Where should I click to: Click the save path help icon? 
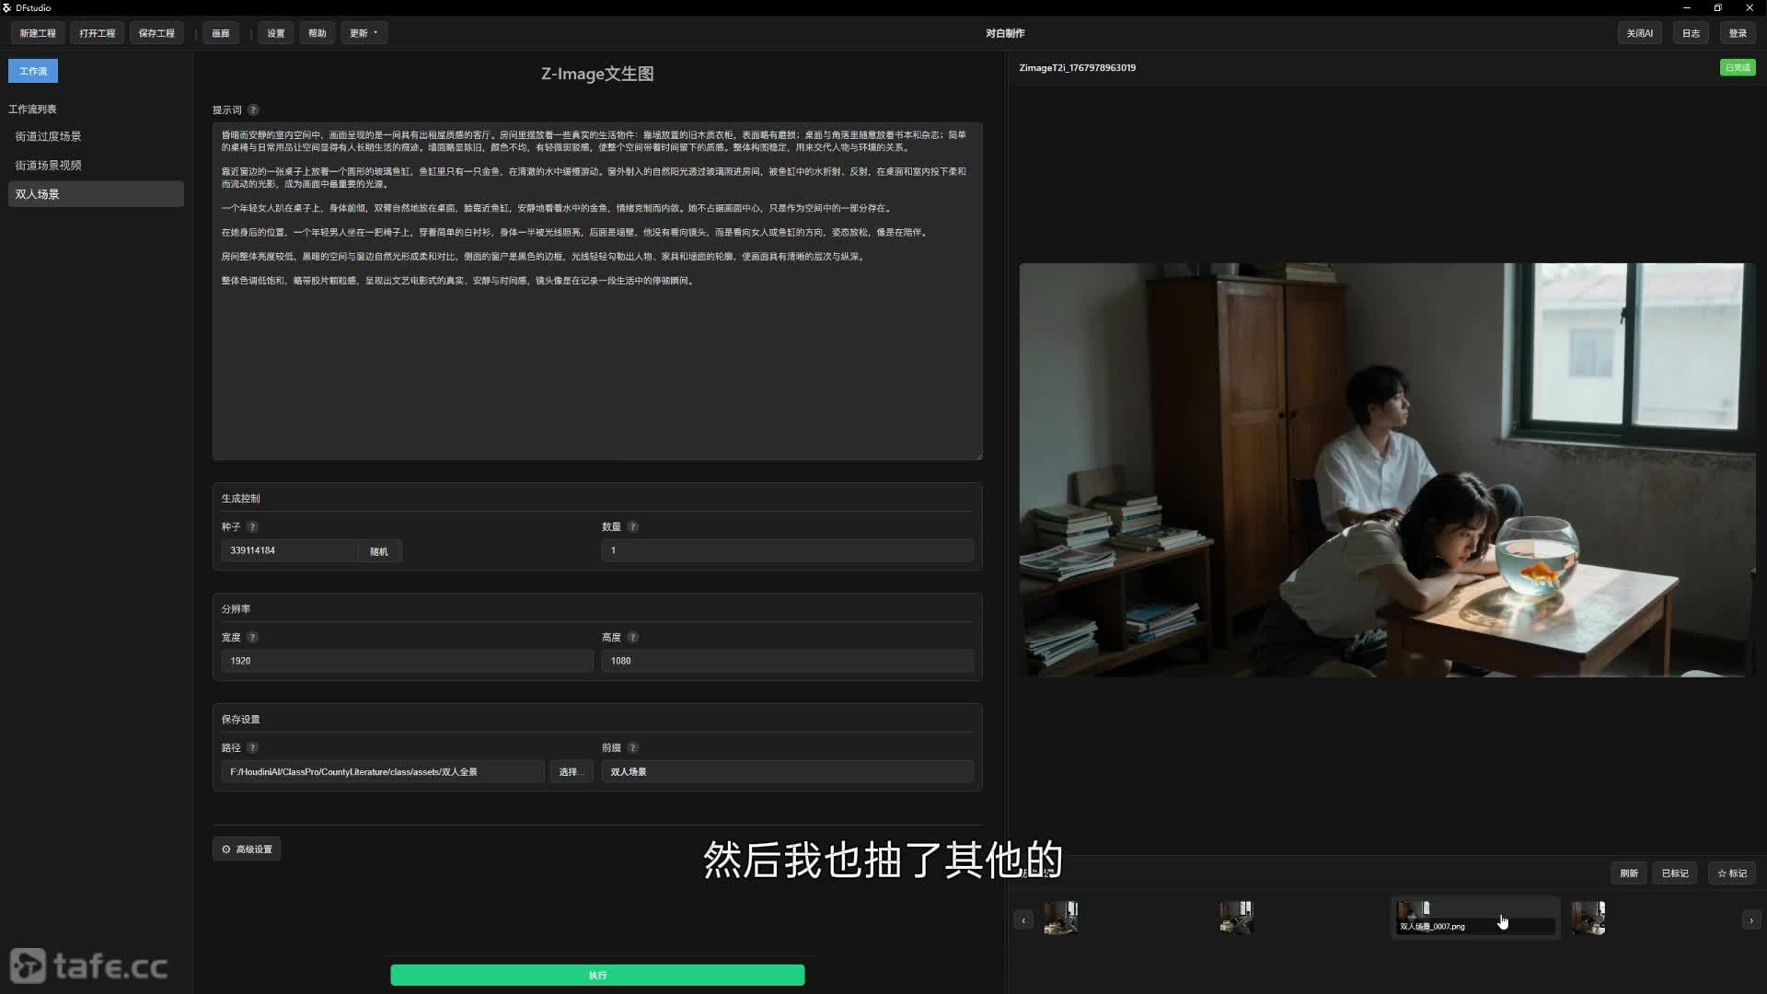tap(252, 747)
